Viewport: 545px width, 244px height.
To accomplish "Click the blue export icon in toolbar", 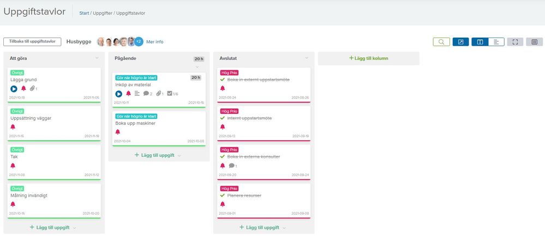I will pyautogui.click(x=460, y=42).
